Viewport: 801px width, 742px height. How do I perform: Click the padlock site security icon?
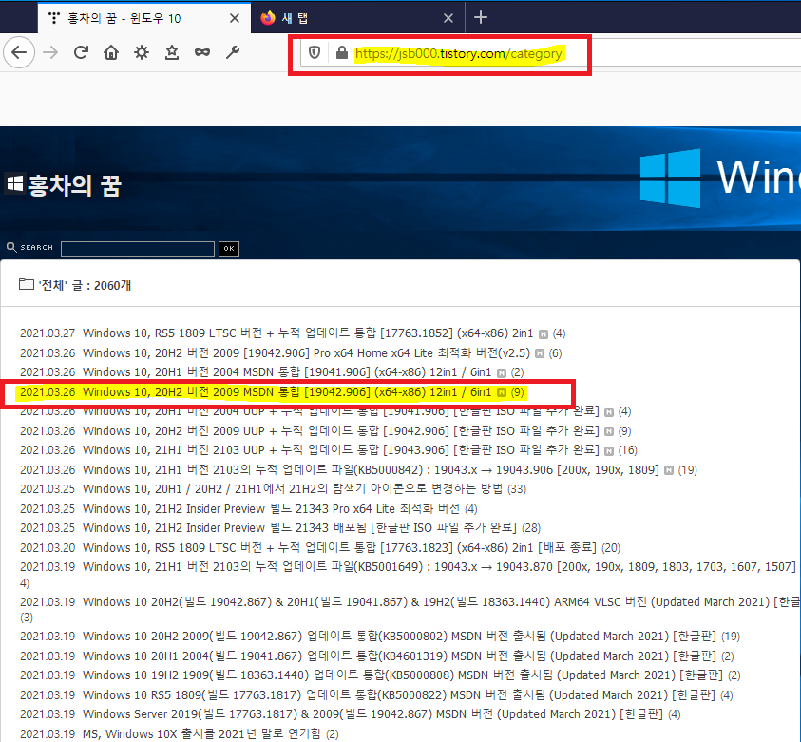[342, 52]
